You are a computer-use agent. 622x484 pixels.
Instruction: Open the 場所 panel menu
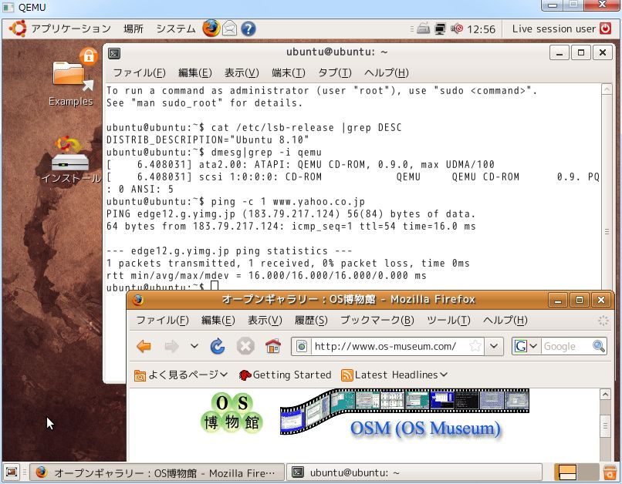(x=134, y=29)
